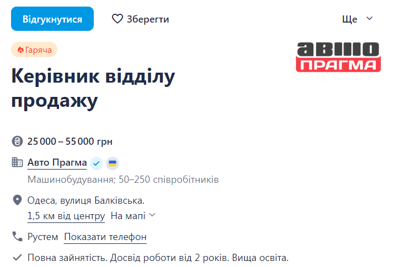Reveal number via Показати телефон
Image resolution: width=396 pixels, height=267 pixels.
105,237
